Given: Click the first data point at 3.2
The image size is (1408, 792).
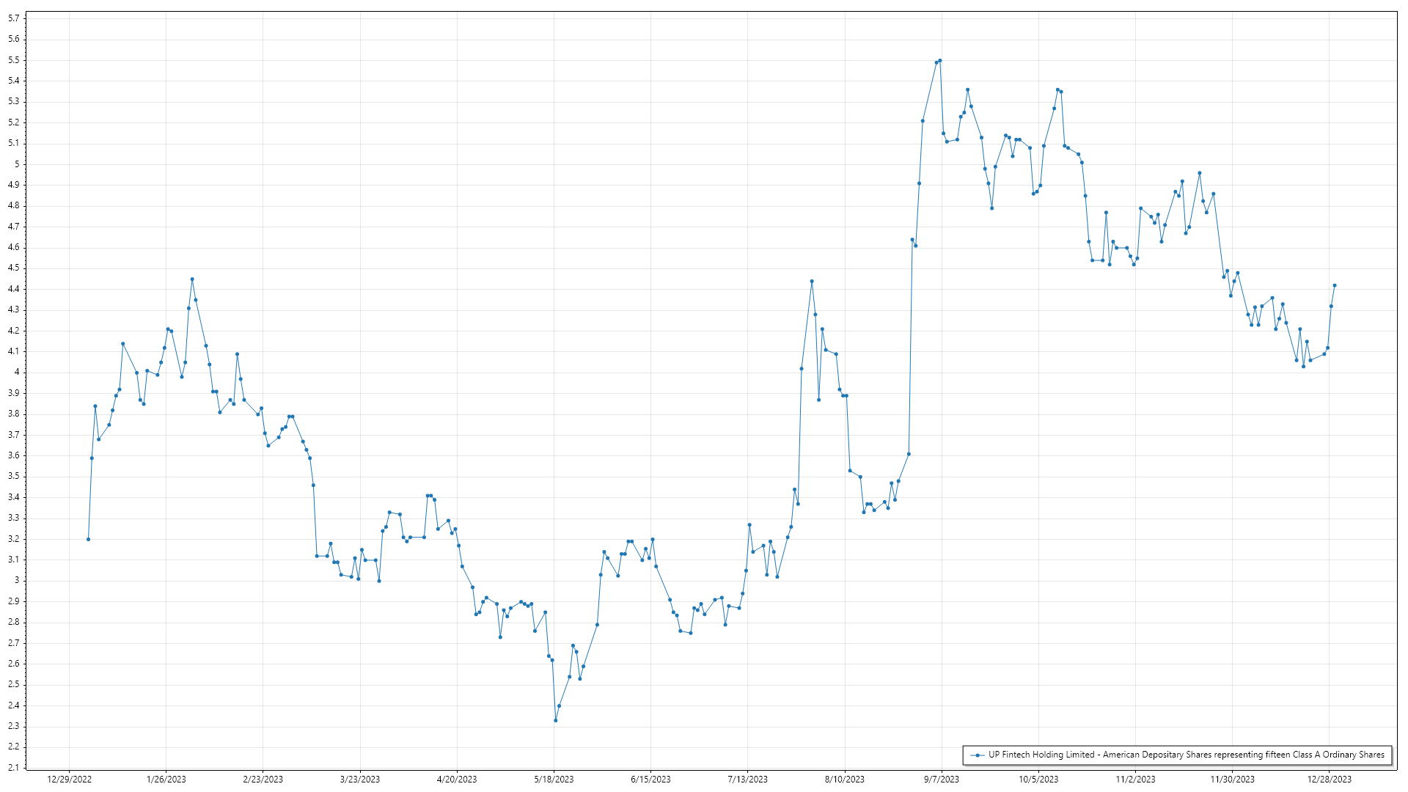Looking at the screenshot, I should 88,539.
